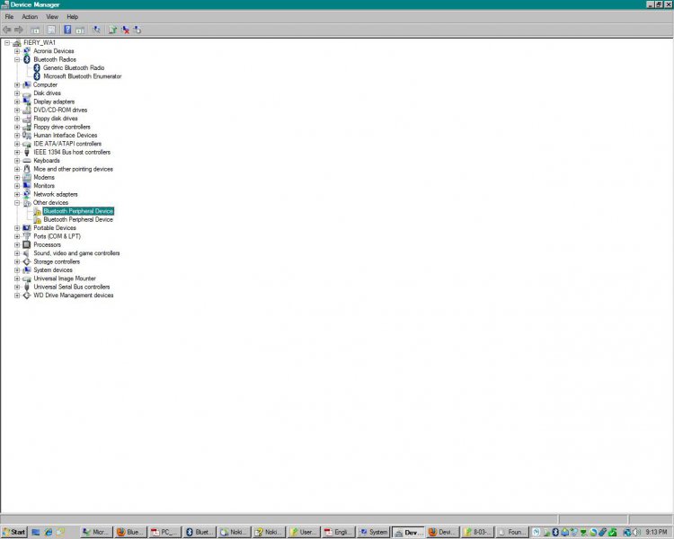Switch to 'PC_...' PDF taskbar button
Image resolution: width=674 pixels, height=539 pixels.
point(165,532)
